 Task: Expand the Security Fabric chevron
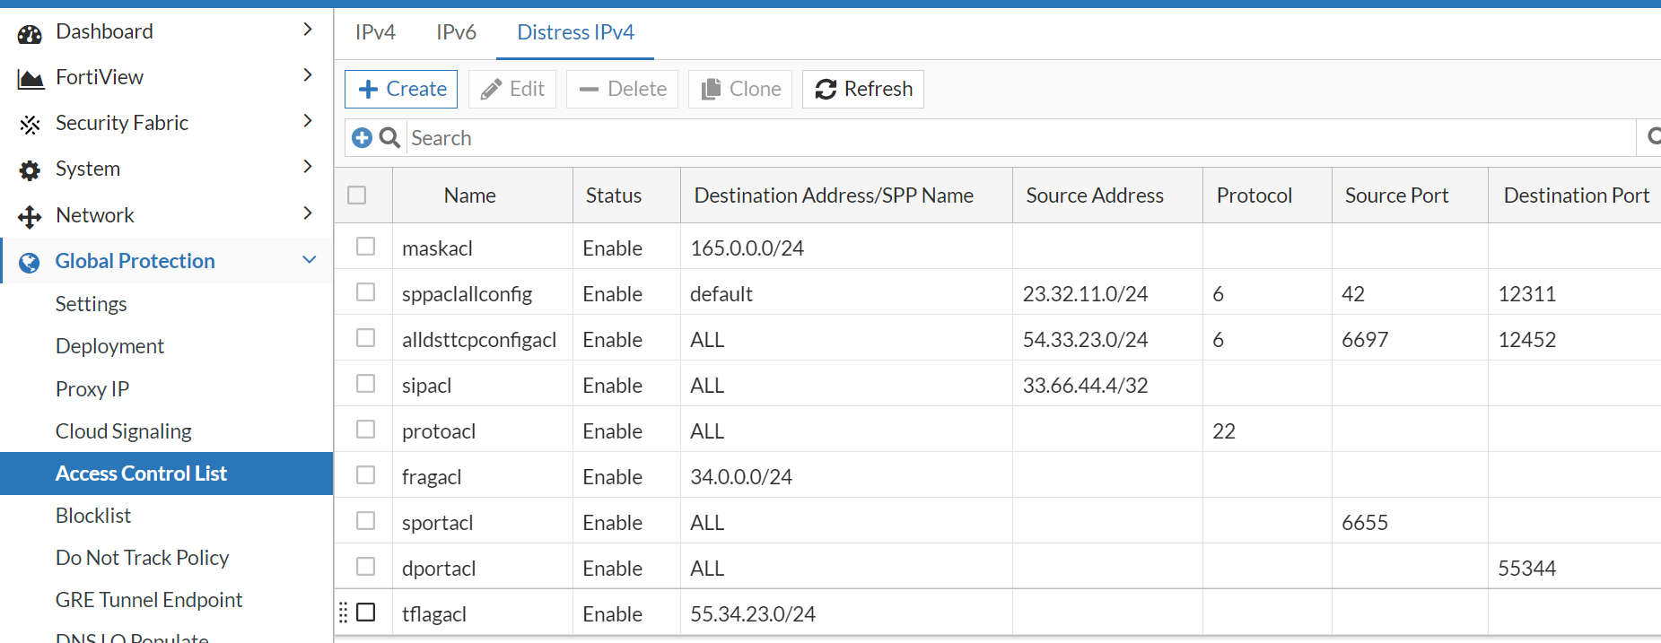pos(308,121)
